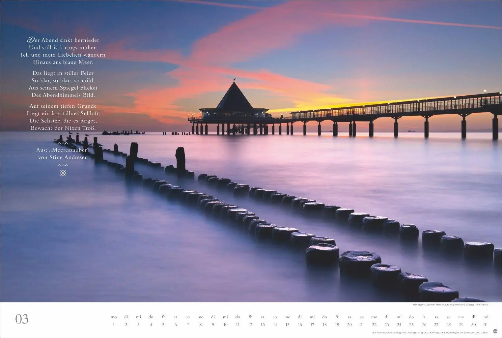
Task: Click the round publisher logo beside the holiday list
Action: click(495, 331)
